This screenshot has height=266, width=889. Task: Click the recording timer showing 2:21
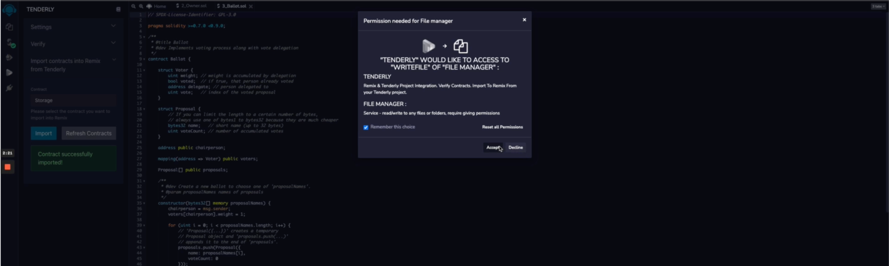click(7, 153)
